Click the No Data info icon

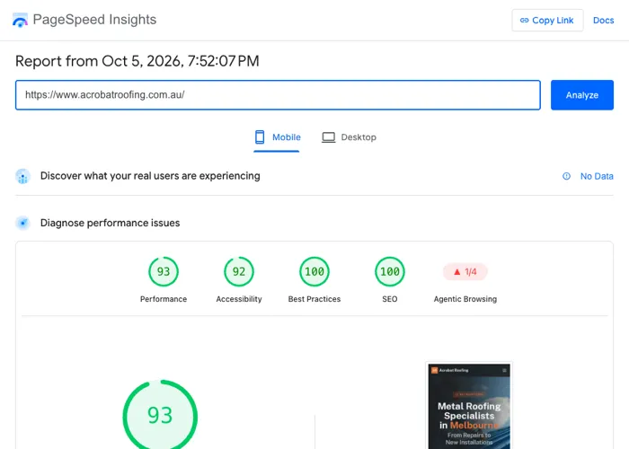[566, 176]
